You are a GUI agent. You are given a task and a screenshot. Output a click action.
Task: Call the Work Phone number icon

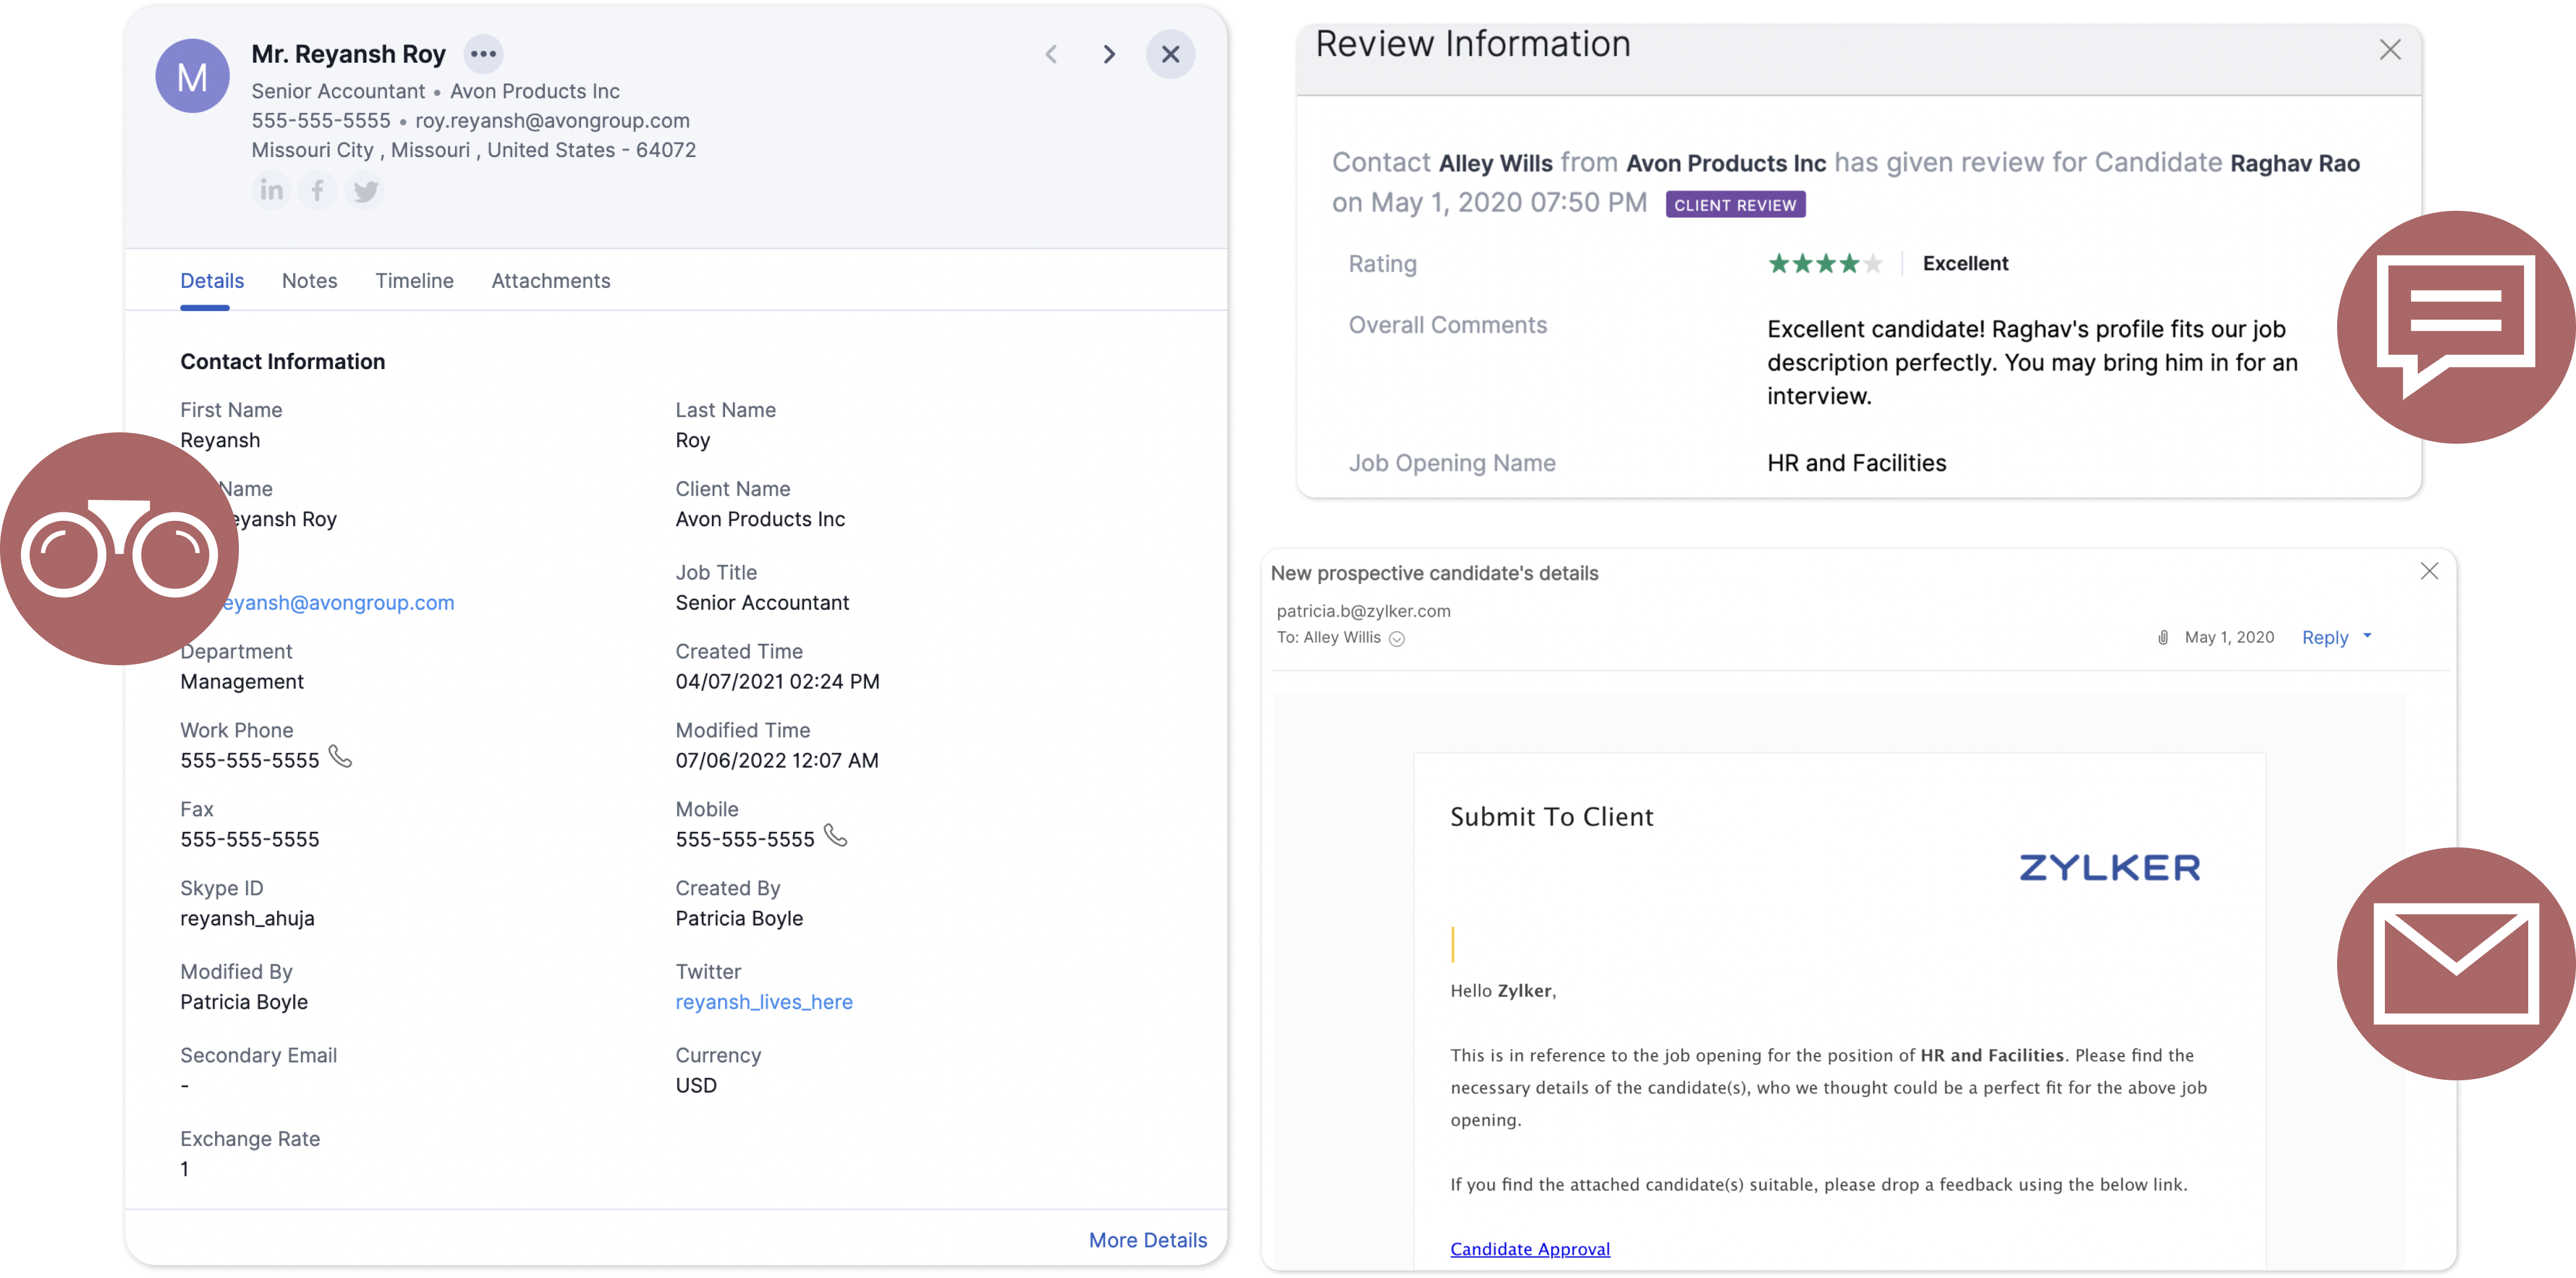(340, 757)
